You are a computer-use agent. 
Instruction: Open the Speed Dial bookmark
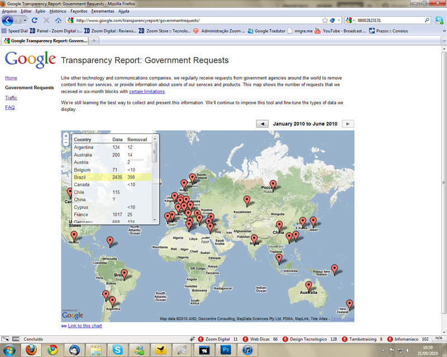(15, 31)
